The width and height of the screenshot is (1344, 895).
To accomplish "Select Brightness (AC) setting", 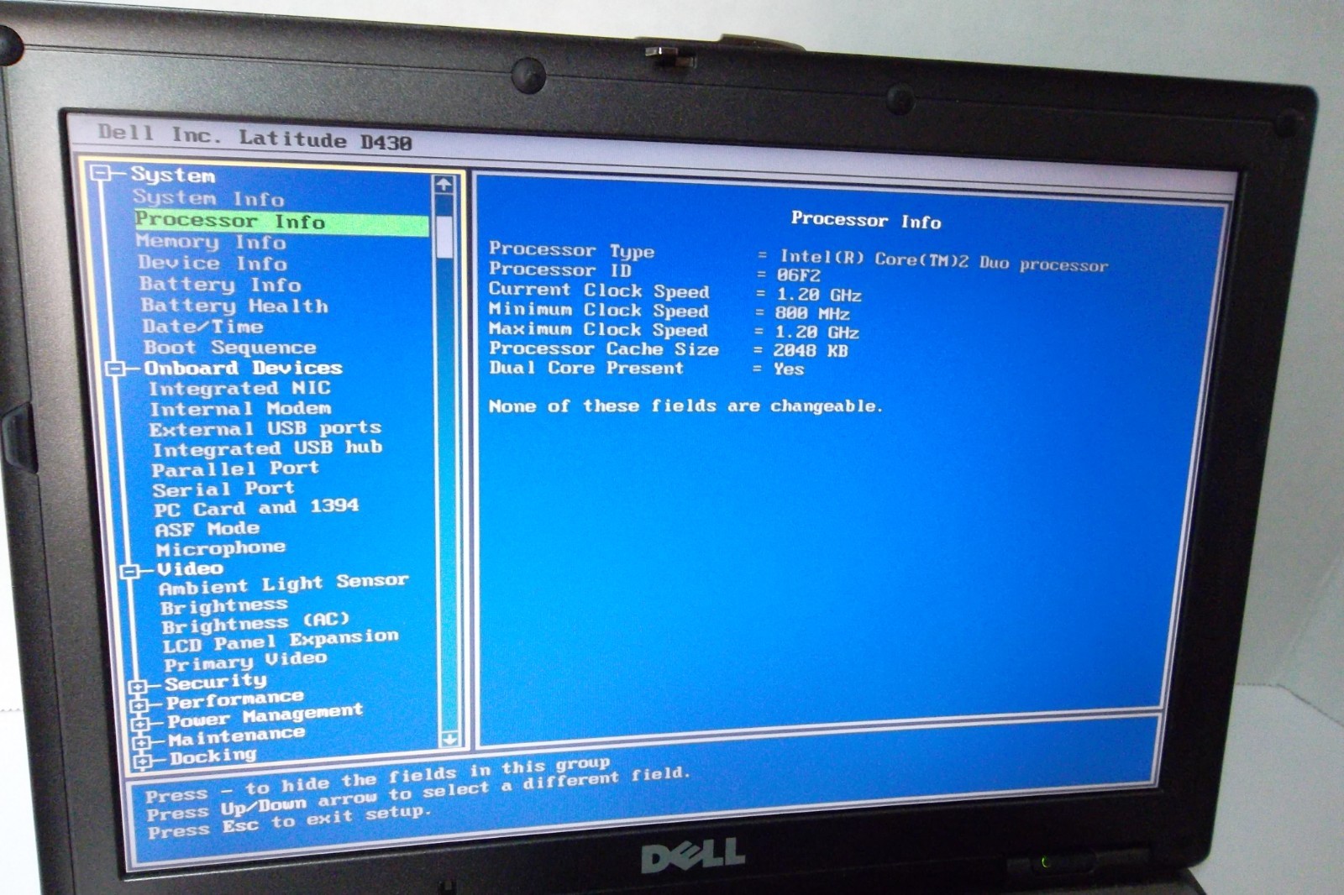I will pos(255,623).
